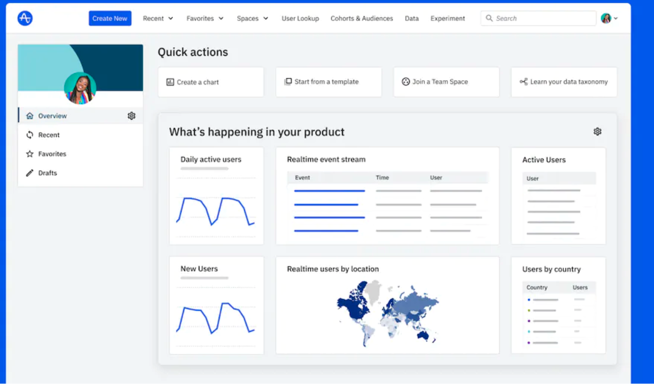Click the Search input field
The height and width of the screenshot is (389, 654).
[538, 18]
